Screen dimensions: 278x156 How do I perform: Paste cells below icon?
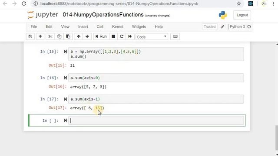coord(68,36)
